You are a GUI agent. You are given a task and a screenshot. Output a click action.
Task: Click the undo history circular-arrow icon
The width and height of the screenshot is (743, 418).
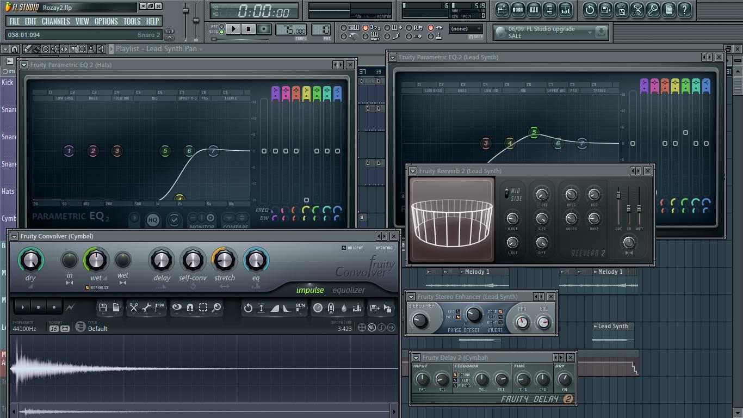point(590,9)
